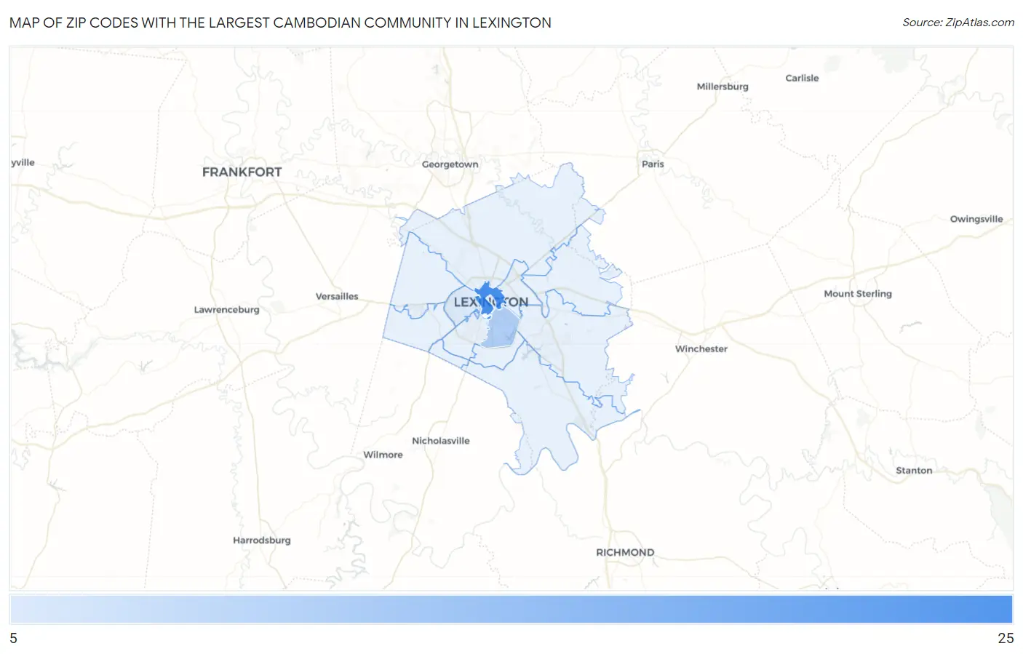Click the Stanton label

[x=914, y=471]
